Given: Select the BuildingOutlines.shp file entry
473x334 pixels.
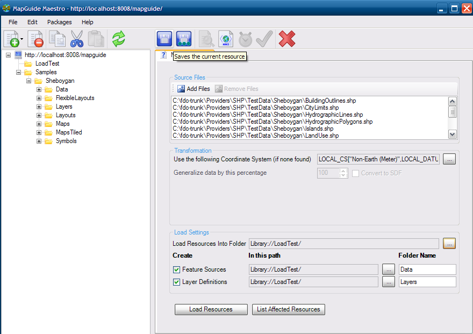Looking at the screenshot, I should [264, 101].
